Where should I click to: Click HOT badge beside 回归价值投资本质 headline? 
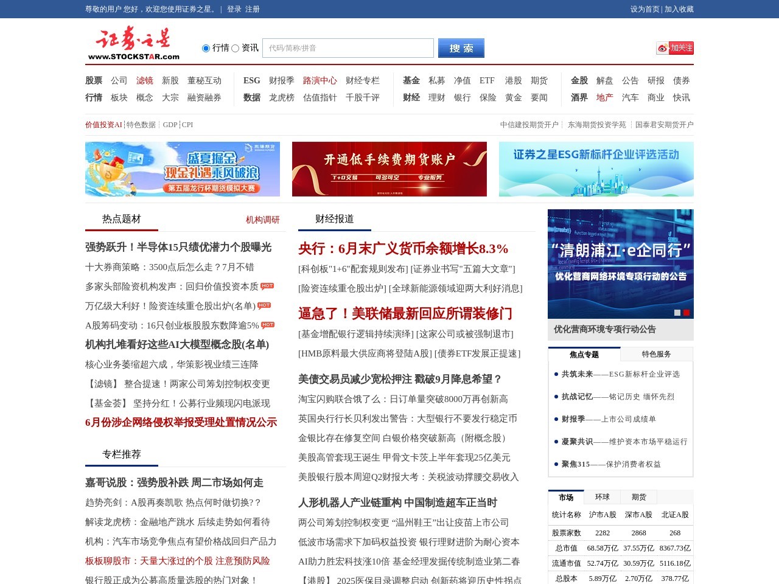[x=267, y=286]
